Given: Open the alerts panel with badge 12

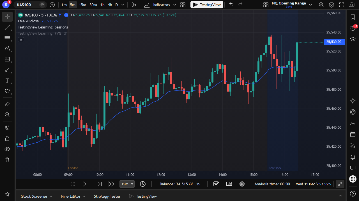Looking at the screenshot, I should [x=353, y=28].
